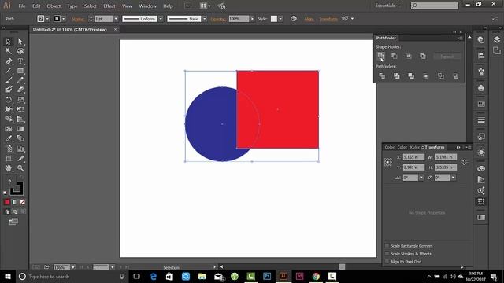
Task: Set paint to None in the toolbox
Action: (x=23, y=202)
